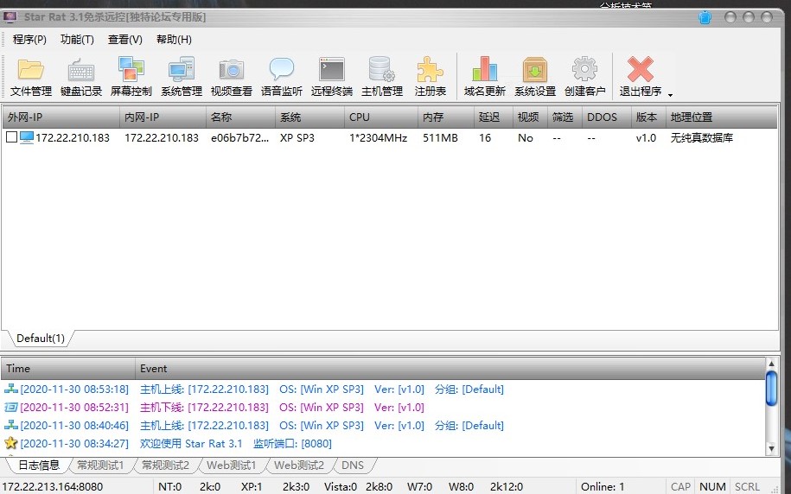The height and width of the screenshot is (494, 791).
Task: Check the checkbox for host 172.22.210.183
Action: tap(11, 137)
